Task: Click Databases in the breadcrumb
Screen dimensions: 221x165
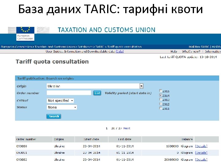Action: (85, 47)
